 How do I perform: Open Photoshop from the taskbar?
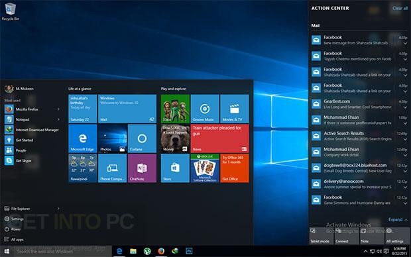click(x=189, y=251)
